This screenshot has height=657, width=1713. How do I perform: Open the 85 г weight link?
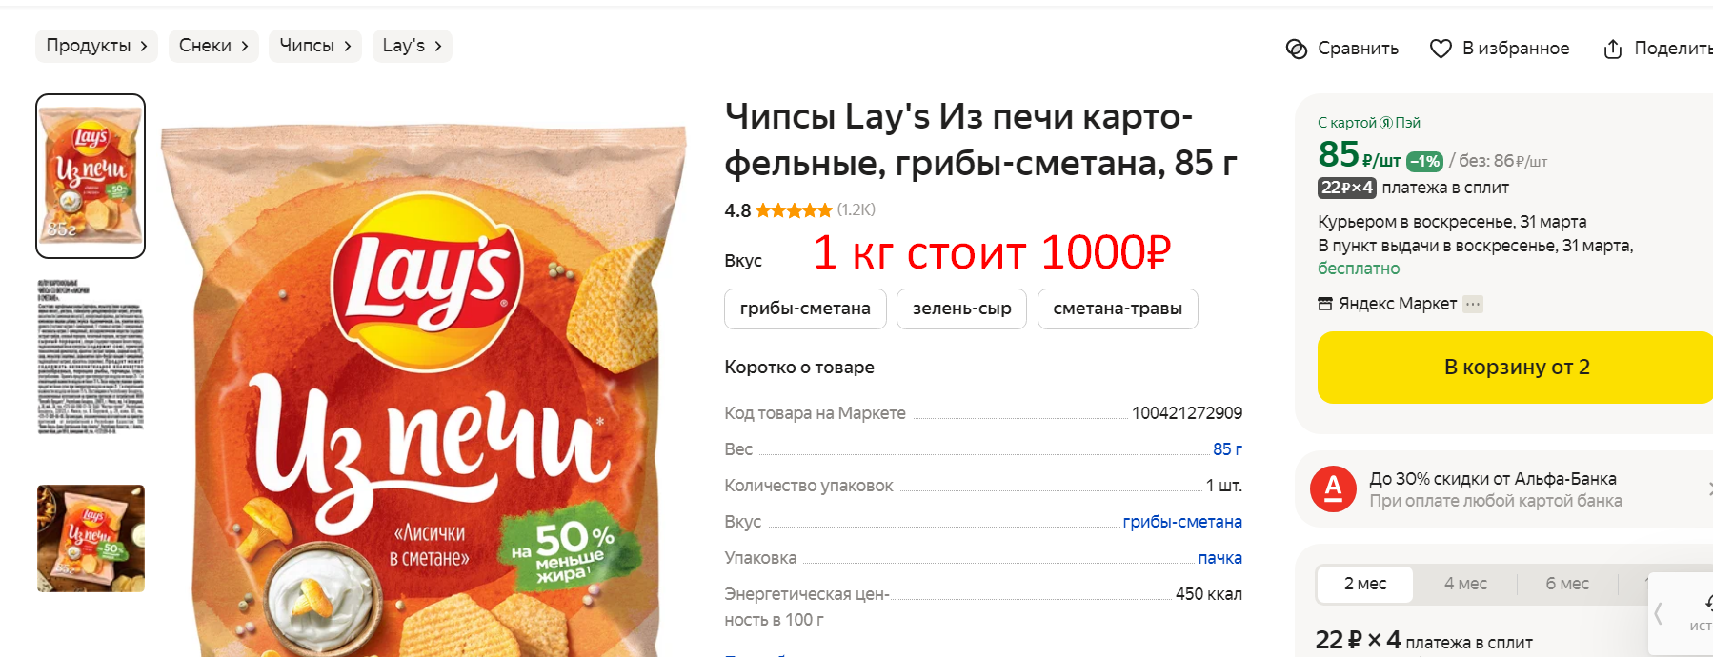1227,449
